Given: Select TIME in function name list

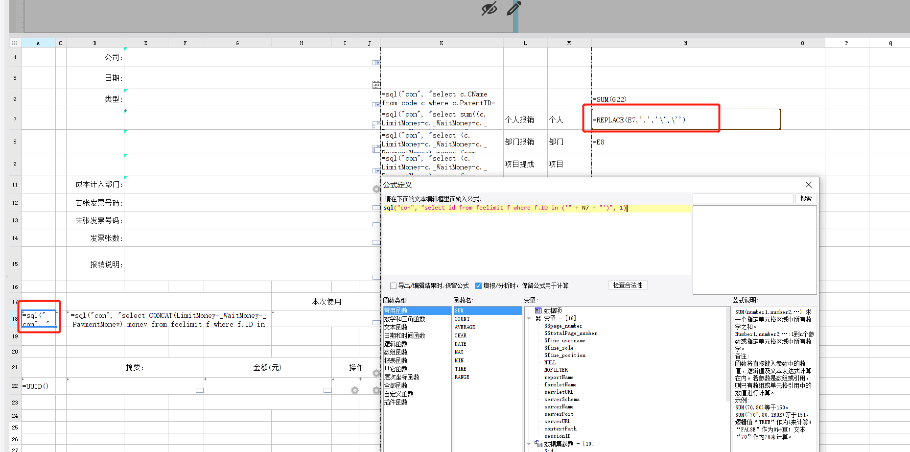Looking at the screenshot, I should 488,369.
